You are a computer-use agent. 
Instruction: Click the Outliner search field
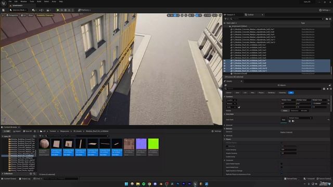(x=277, y=19)
